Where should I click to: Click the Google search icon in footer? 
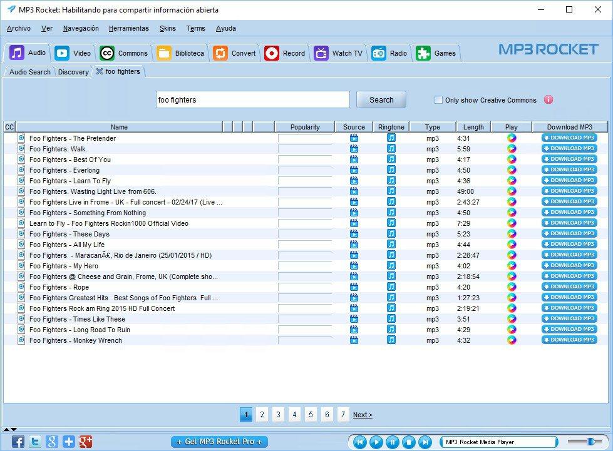coord(51,442)
